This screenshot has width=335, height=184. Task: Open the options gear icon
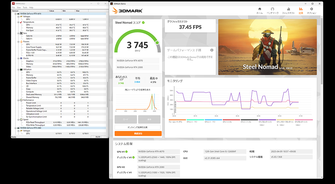click(x=312, y=9)
